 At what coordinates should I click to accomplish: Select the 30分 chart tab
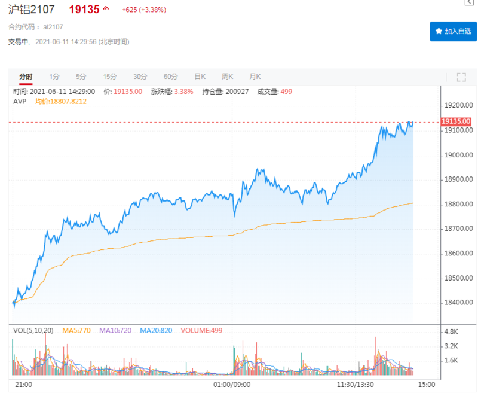coord(140,77)
